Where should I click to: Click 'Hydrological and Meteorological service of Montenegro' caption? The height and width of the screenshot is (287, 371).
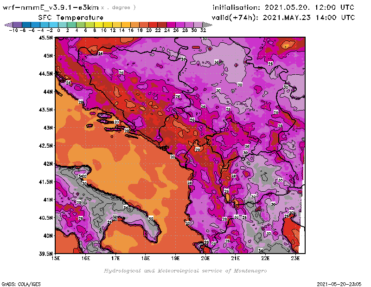click(x=185, y=271)
